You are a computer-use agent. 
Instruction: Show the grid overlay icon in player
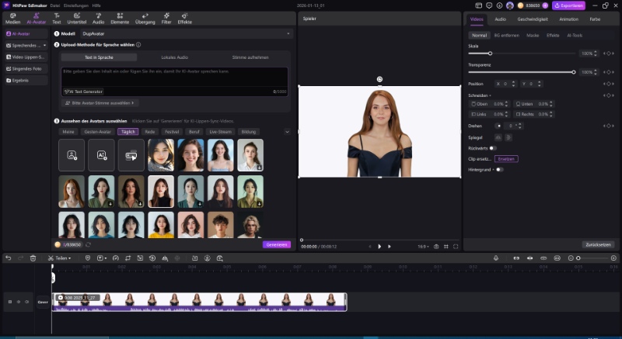(446, 247)
